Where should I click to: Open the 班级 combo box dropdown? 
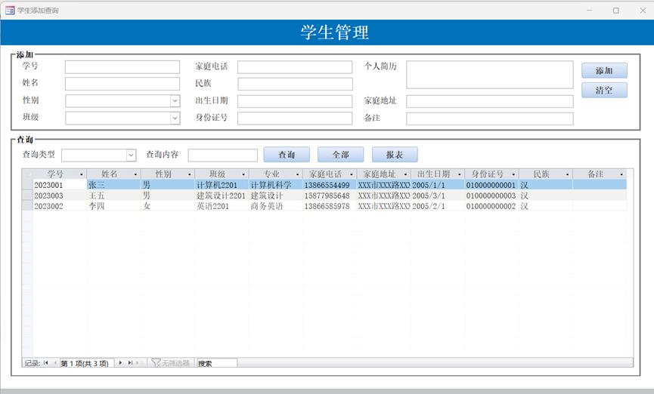pyautogui.click(x=175, y=119)
